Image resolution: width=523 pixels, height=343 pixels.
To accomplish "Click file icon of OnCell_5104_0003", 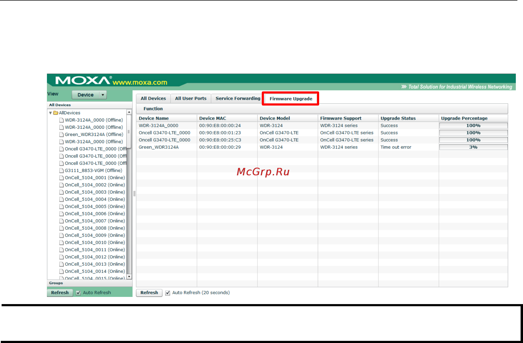I will tap(61, 192).
